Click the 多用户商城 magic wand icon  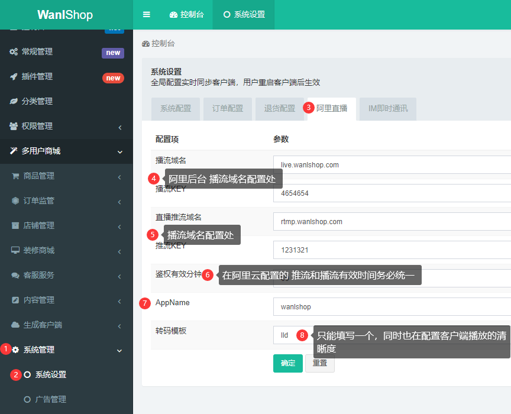14,151
